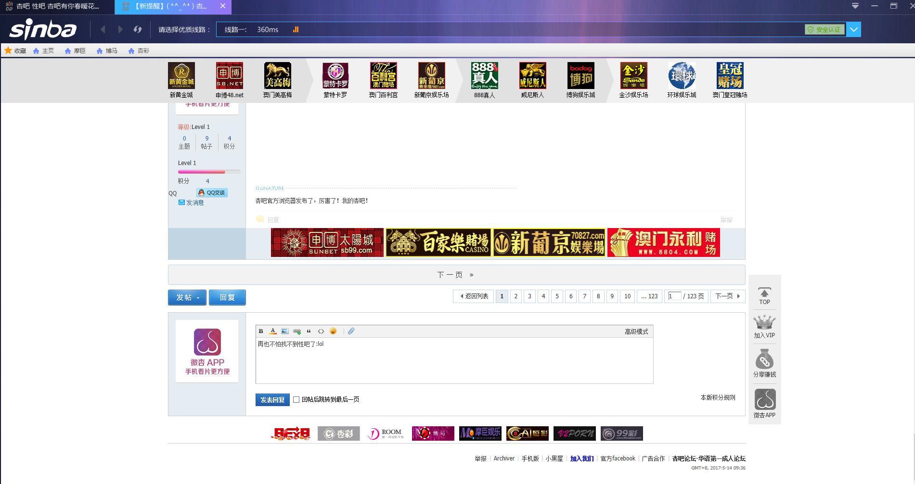Click the wide 下一页 » bar

[456, 275]
